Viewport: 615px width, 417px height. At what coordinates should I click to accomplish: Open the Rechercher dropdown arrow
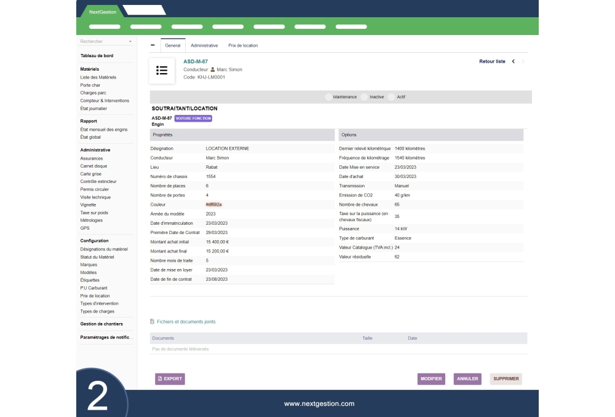click(130, 42)
